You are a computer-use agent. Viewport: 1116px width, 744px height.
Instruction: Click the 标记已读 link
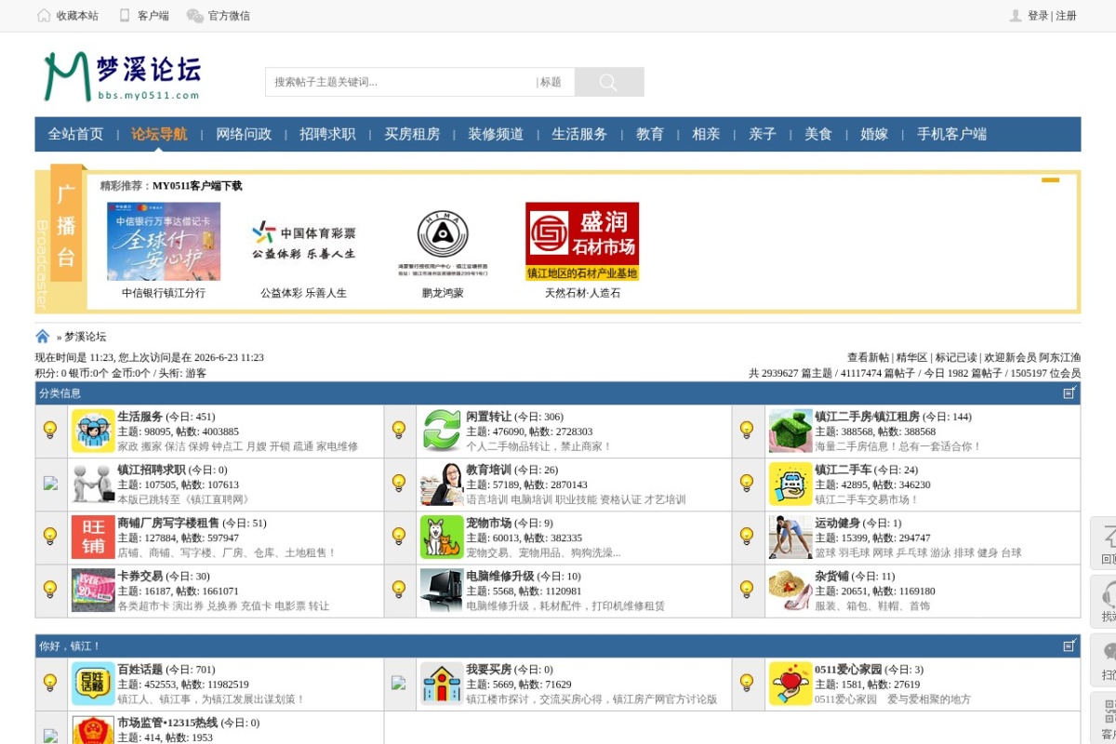click(956, 358)
